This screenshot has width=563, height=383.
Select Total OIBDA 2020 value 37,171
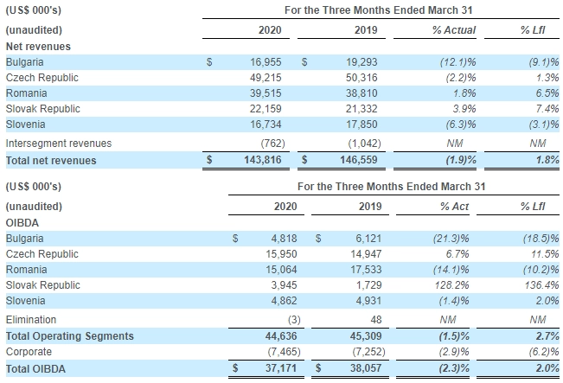pyautogui.click(x=279, y=368)
